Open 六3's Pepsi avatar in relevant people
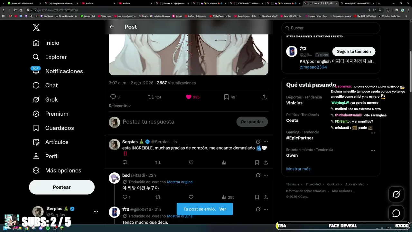This screenshot has width=412, height=232. coord(292,51)
